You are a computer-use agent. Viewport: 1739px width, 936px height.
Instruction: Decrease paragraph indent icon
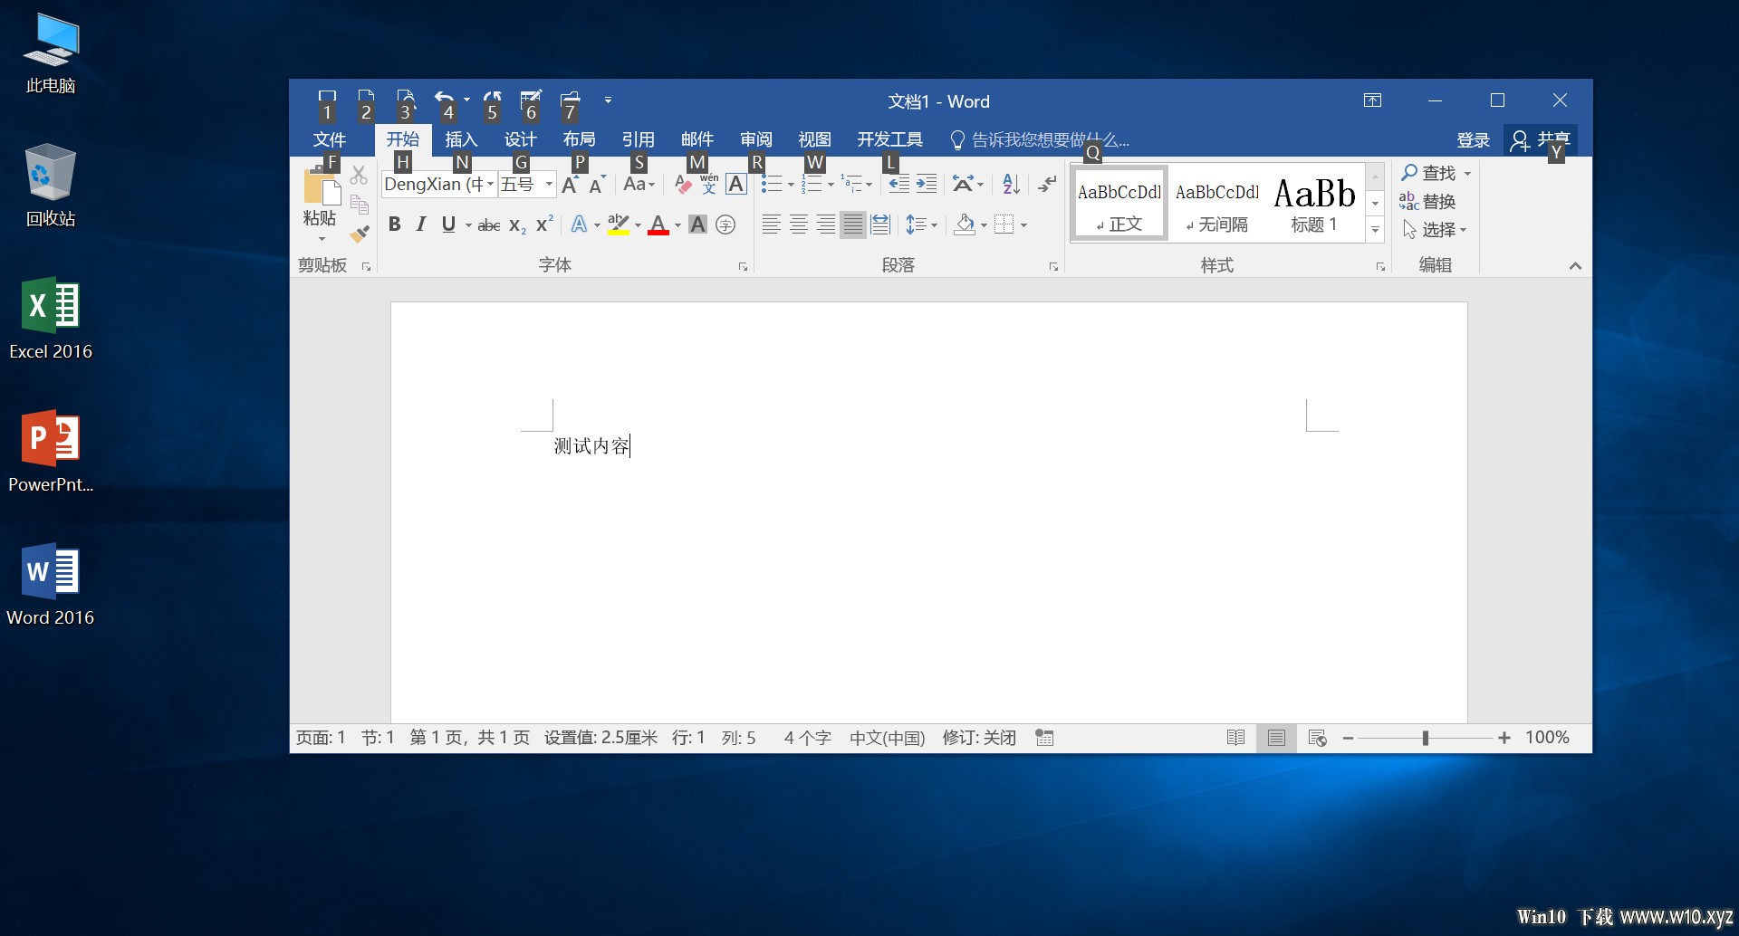898,185
